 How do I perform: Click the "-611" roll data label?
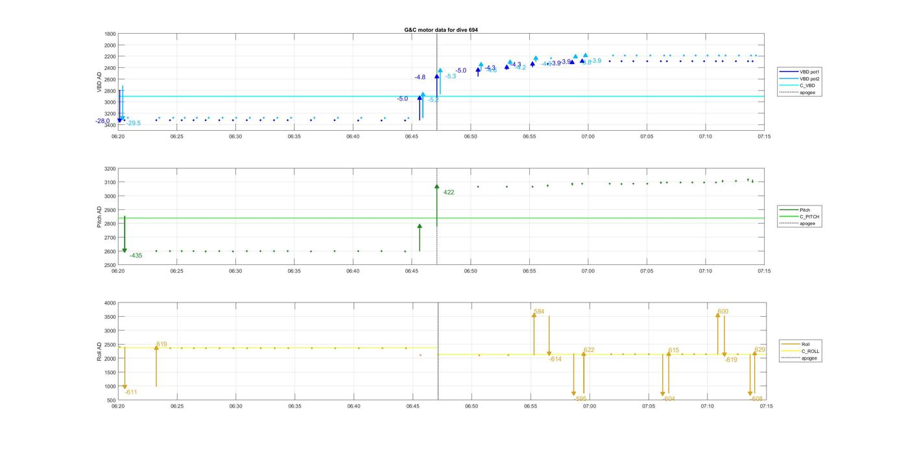[x=130, y=393]
